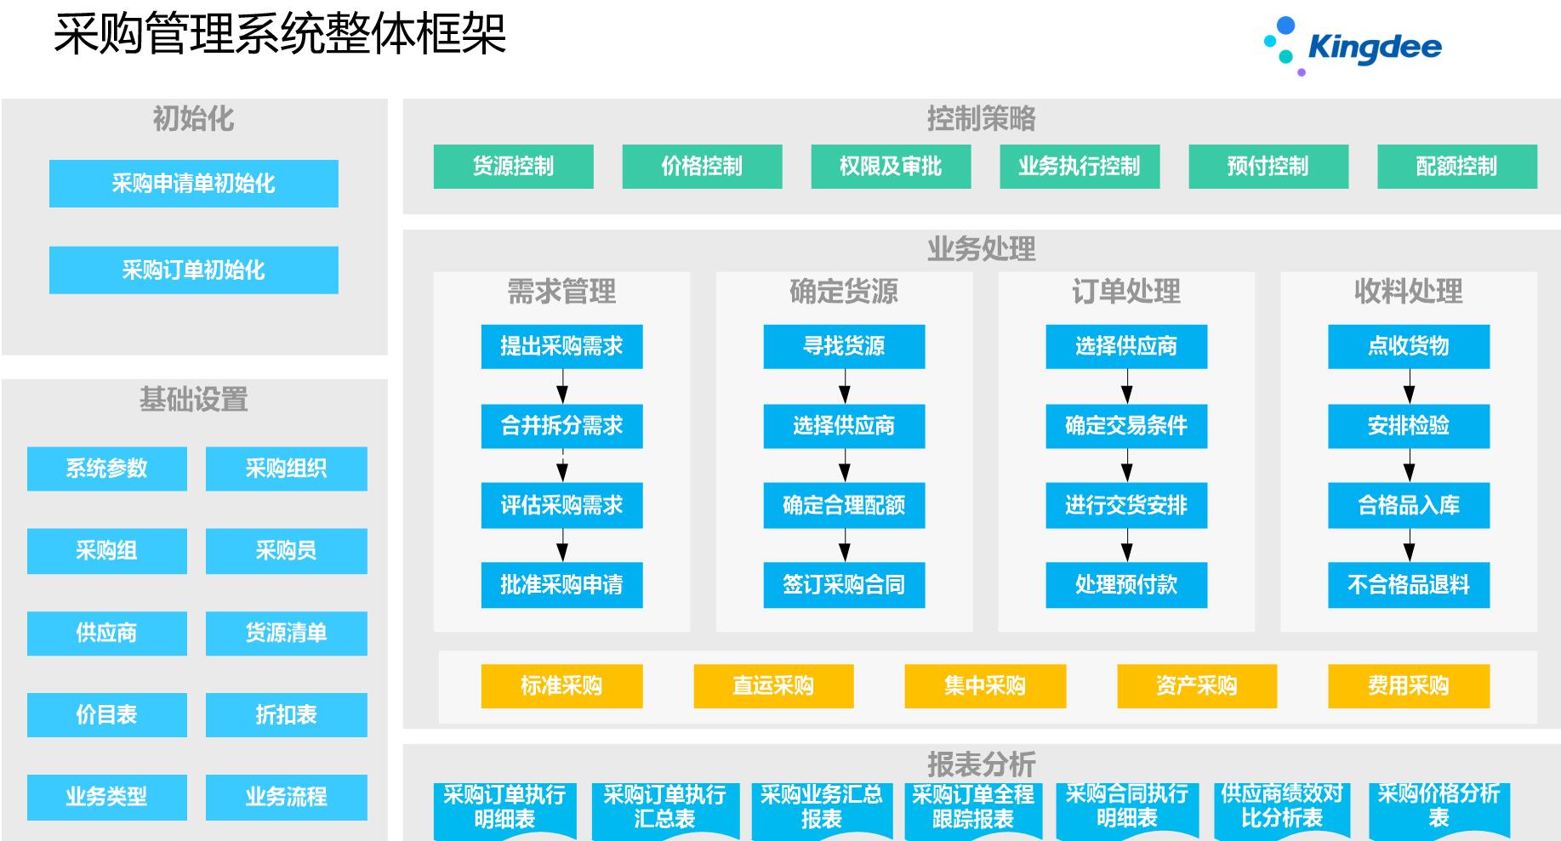Click the 采购员 box
1561x841 pixels.
point(286,551)
